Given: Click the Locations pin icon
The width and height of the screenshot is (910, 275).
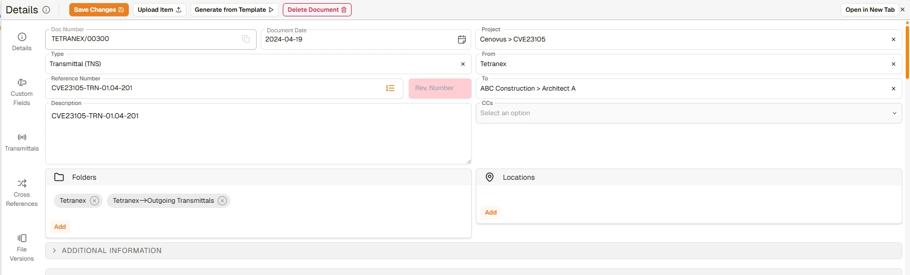Looking at the screenshot, I should click(490, 177).
